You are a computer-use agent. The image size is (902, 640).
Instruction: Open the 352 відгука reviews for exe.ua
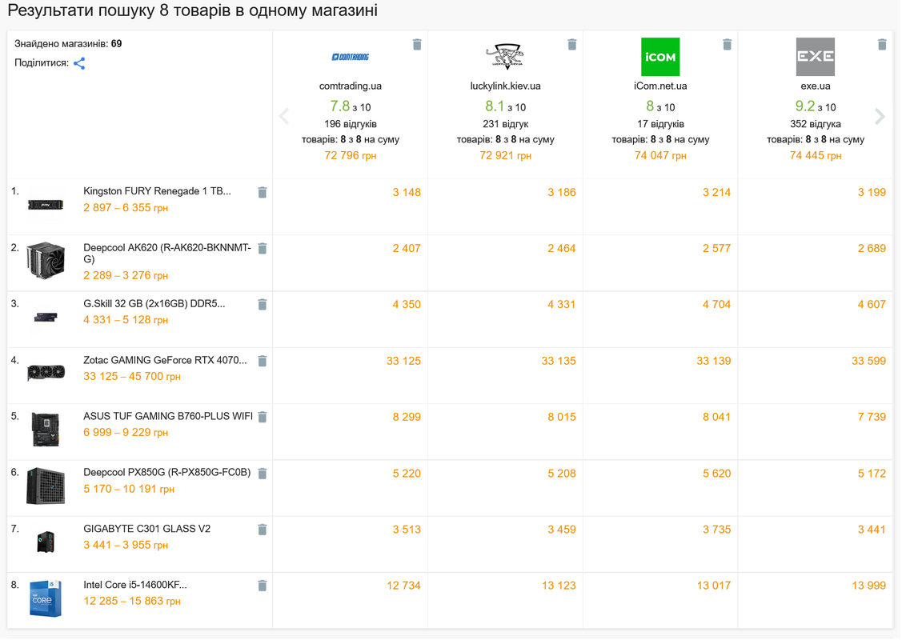coord(815,124)
